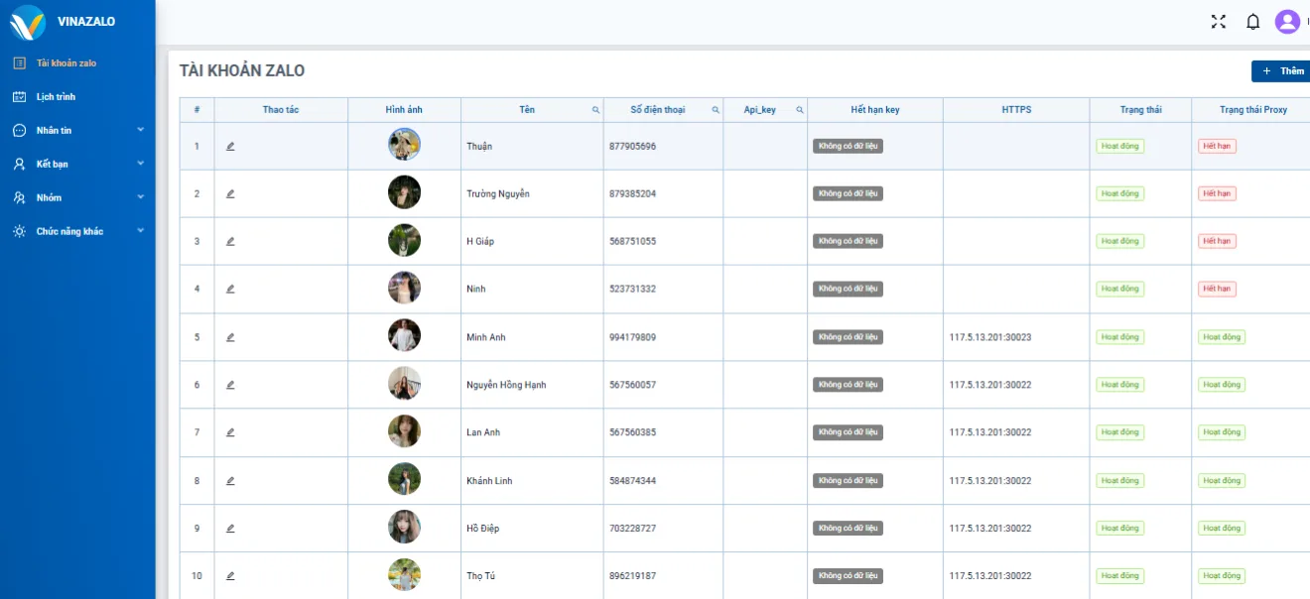Toggle fullscreen mode icon in header

click(x=1219, y=22)
